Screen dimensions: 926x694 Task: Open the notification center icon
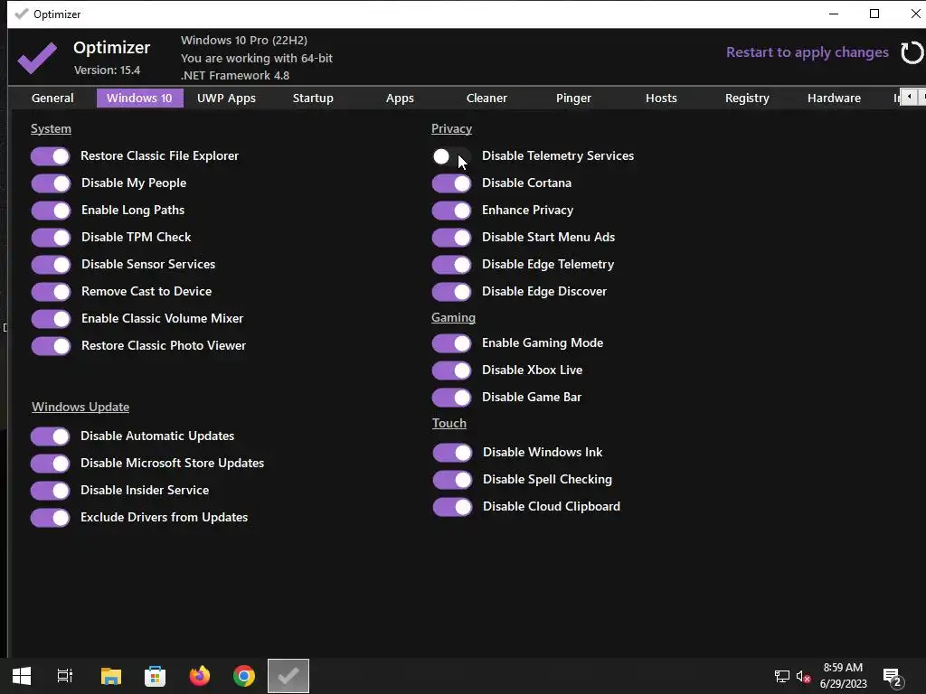coord(892,676)
